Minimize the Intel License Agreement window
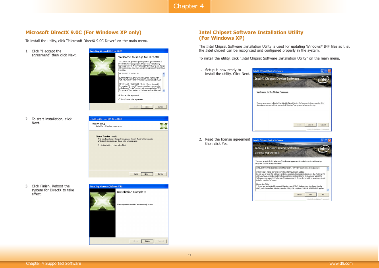379x268 pixels. tap(322, 140)
